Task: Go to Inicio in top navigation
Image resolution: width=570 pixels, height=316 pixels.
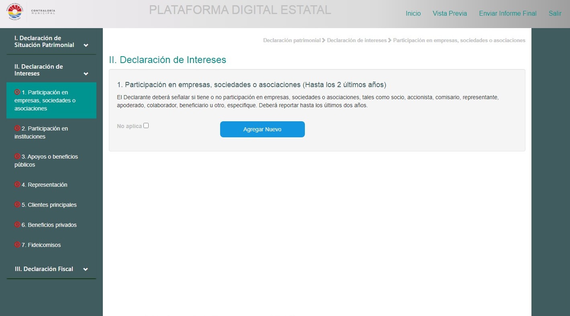Action: click(x=413, y=14)
